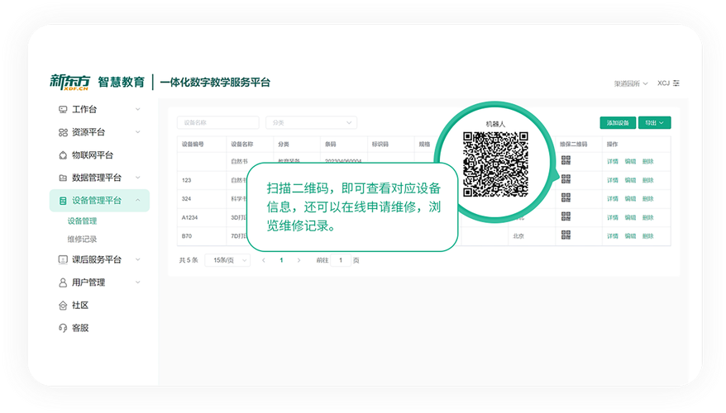726x413 pixels.
Task: Open the 分类 category dropdown
Action: (x=311, y=122)
